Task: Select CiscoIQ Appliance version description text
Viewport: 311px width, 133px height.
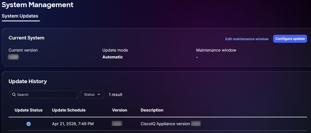Action: coord(165,124)
